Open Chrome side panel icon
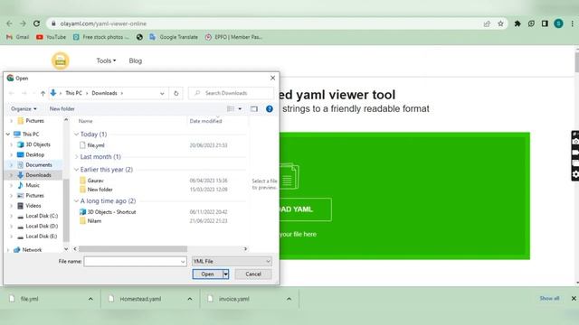 click(x=545, y=23)
